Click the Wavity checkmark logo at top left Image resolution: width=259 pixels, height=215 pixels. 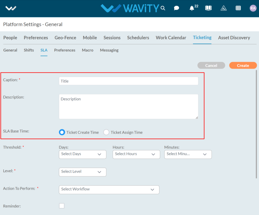tap(11, 8)
